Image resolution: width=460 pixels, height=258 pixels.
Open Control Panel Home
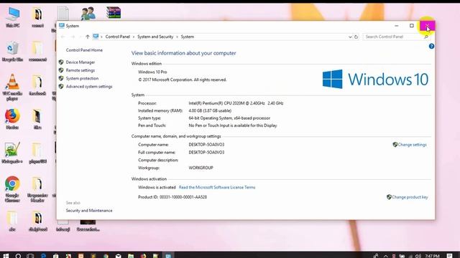tap(84, 50)
